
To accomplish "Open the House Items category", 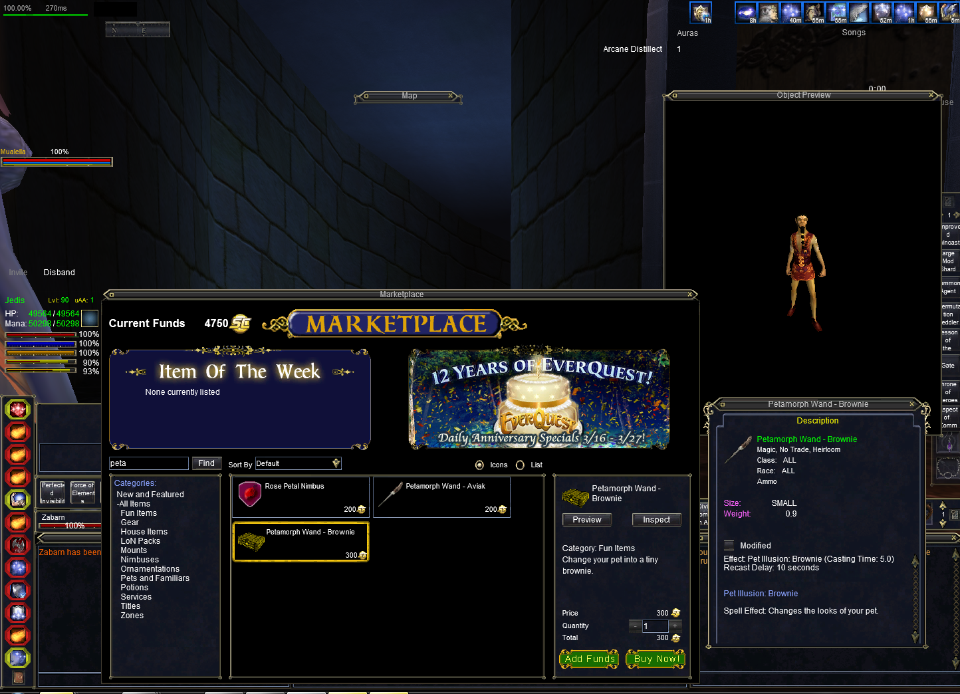I will point(144,532).
